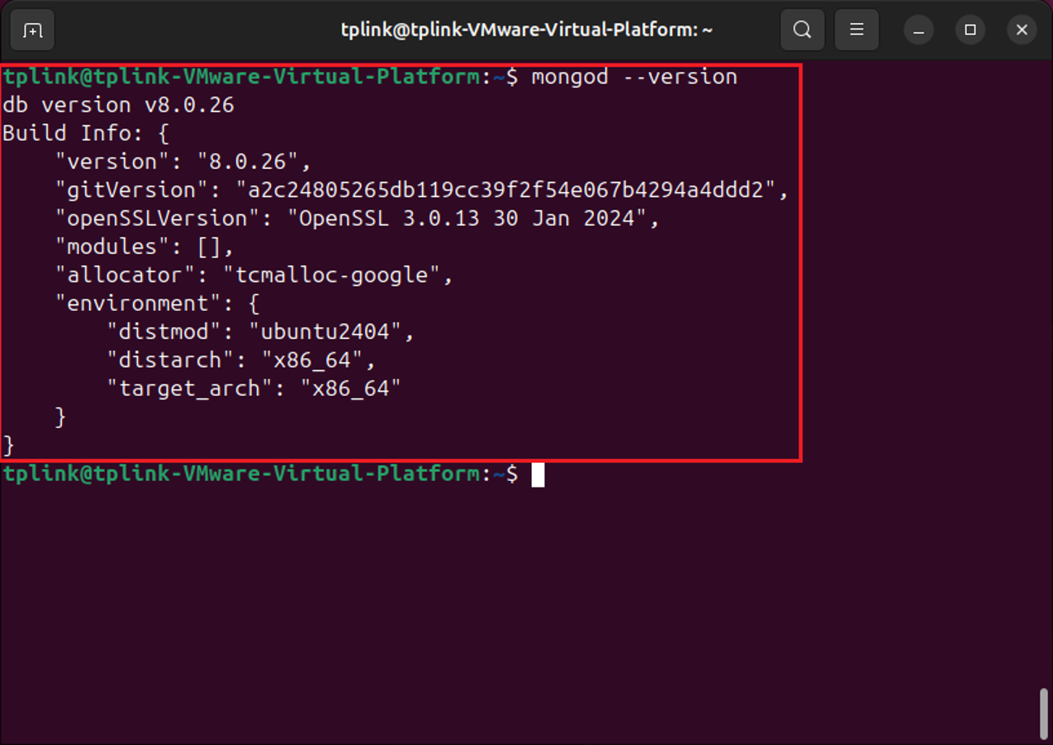Click the terminal vertical scrollbar thumb
The width and height of the screenshot is (1053, 745).
(1045, 714)
